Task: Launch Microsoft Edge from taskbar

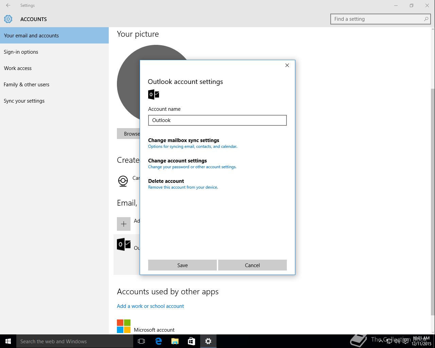Action: coord(158,341)
